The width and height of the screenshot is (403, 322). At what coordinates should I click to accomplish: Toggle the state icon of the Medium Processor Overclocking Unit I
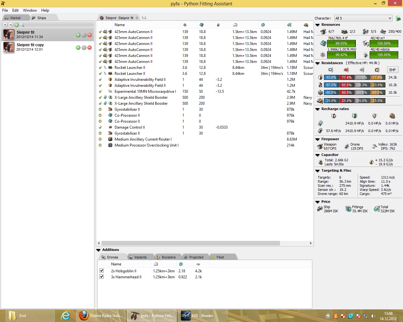tap(100, 145)
